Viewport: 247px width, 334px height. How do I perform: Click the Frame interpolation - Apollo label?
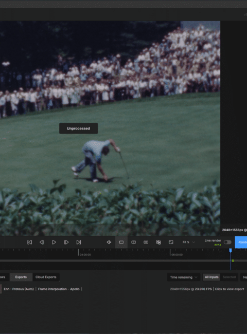tap(59, 289)
